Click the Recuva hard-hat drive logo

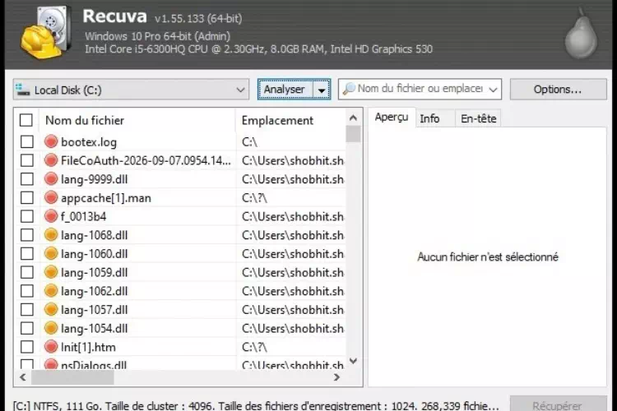tap(46, 33)
